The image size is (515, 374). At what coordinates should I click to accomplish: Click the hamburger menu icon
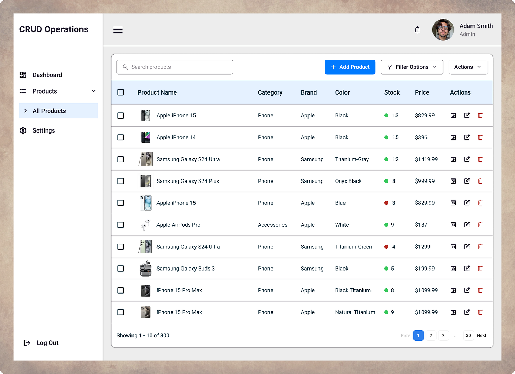[118, 30]
